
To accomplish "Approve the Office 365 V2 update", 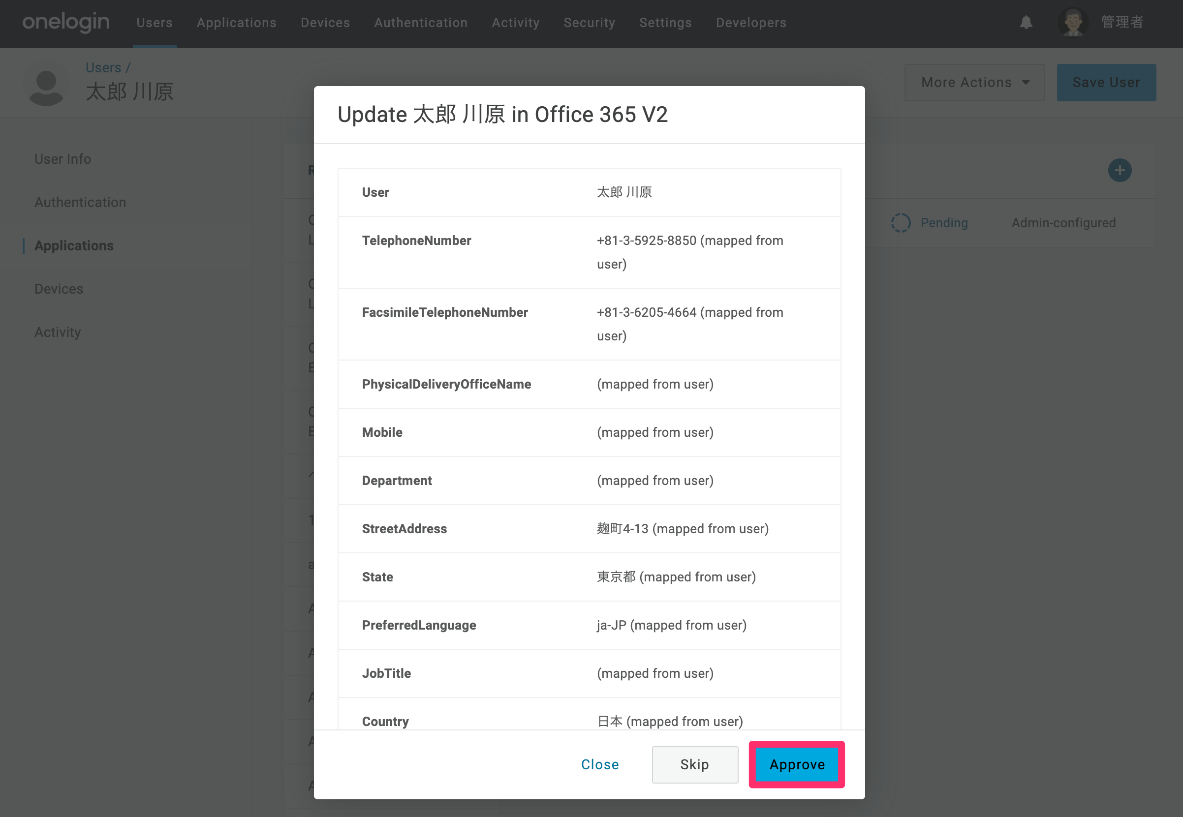I will 797,764.
